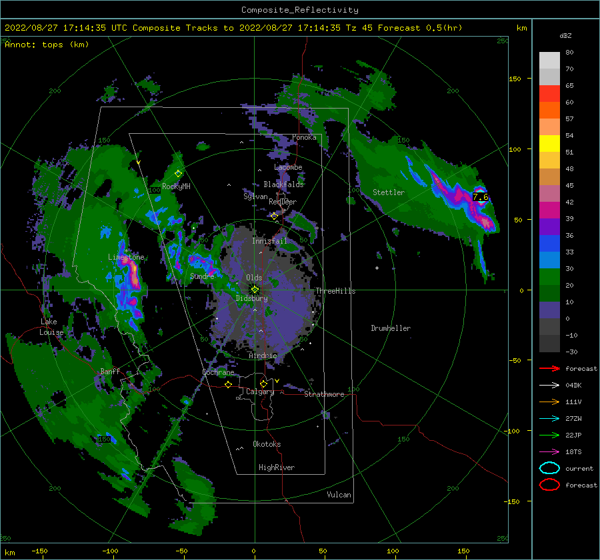This screenshot has height=560, width=600.
Task: Click the radar site diamond between Olds and Didsbury
Action: 255,290
